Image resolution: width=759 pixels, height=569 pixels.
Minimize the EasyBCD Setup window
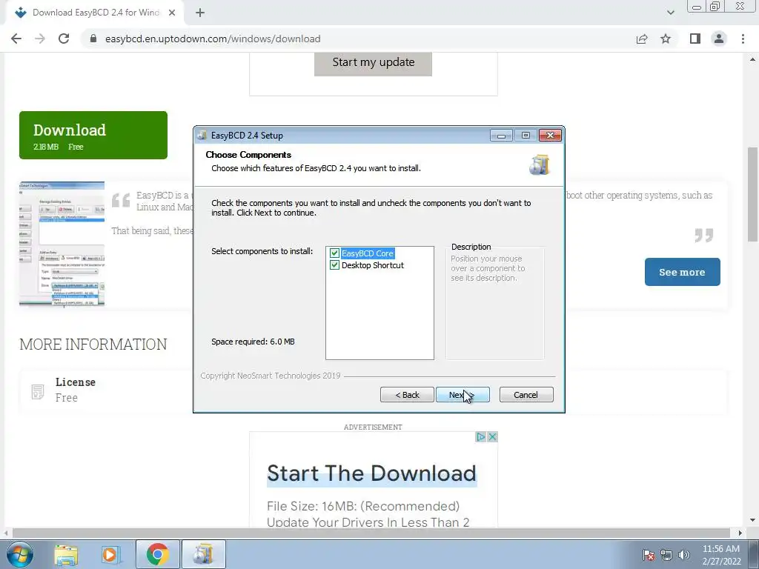pyautogui.click(x=501, y=136)
